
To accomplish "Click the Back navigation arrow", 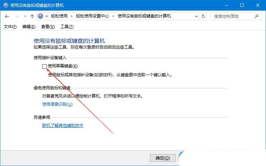I will [x=7, y=16].
